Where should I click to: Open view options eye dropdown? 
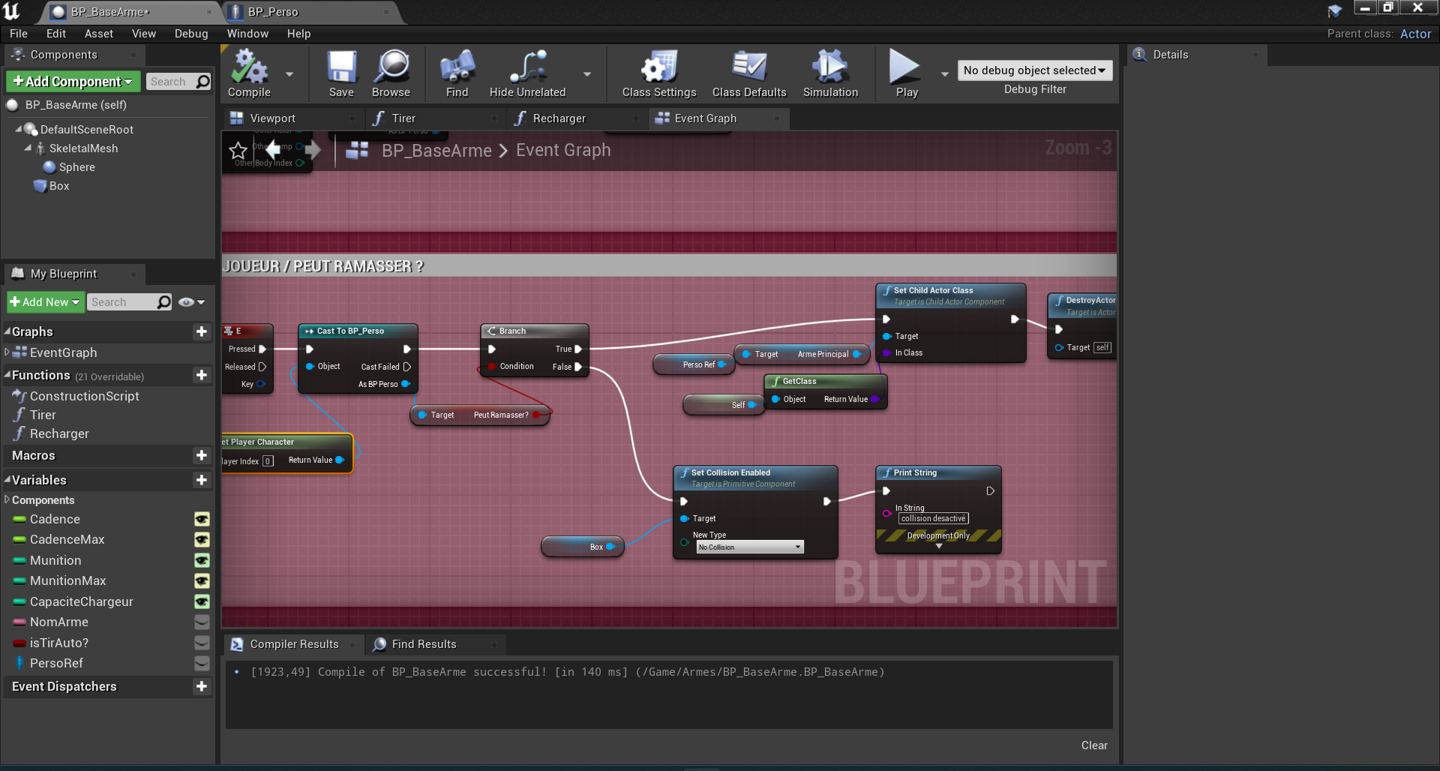pos(192,302)
